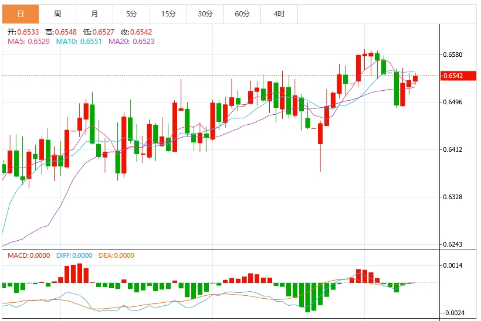Click the tallest red MACD histogram bar
This screenshot has height=321, width=481.
pos(80,273)
